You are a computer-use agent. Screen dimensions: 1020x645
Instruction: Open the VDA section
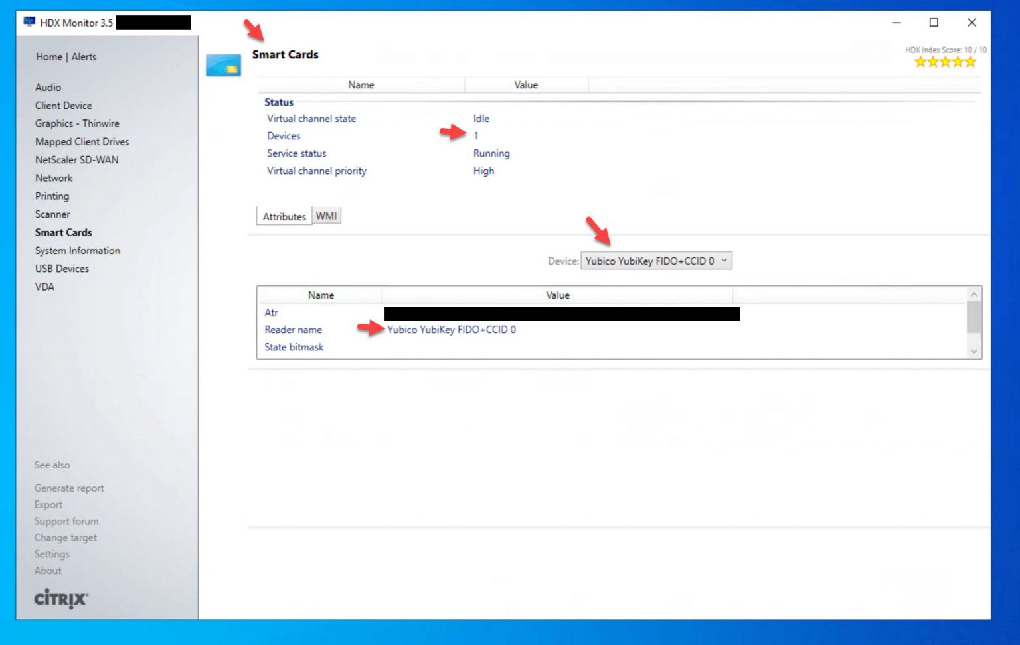44,287
